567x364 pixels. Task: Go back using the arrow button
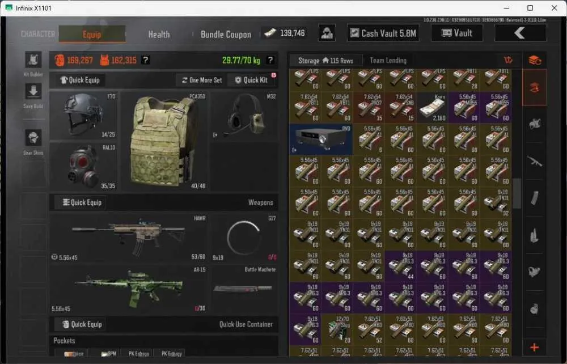tap(521, 33)
